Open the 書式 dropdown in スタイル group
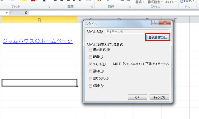Screen dimensions: 199x119 click(140, 2)
